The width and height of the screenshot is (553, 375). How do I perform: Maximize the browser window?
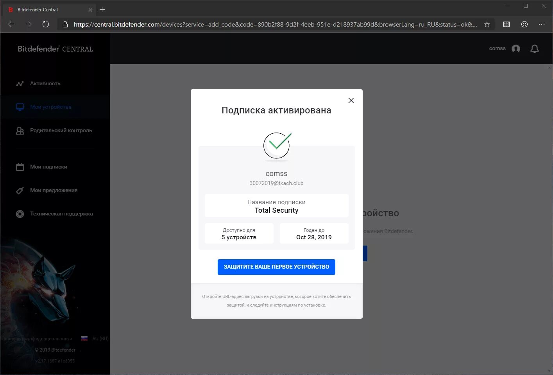[526, 6]
